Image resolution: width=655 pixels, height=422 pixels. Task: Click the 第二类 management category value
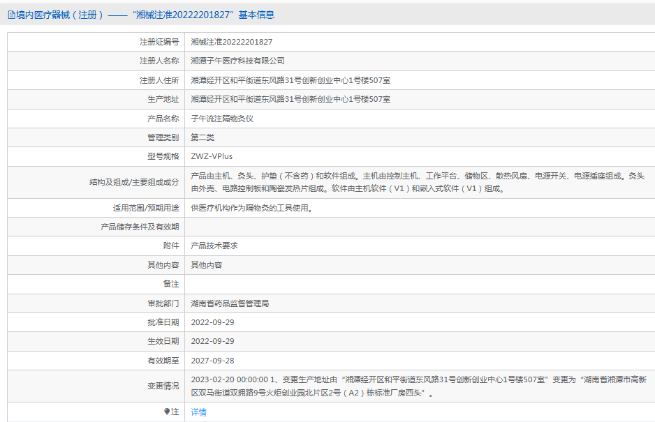coord(203,137)
